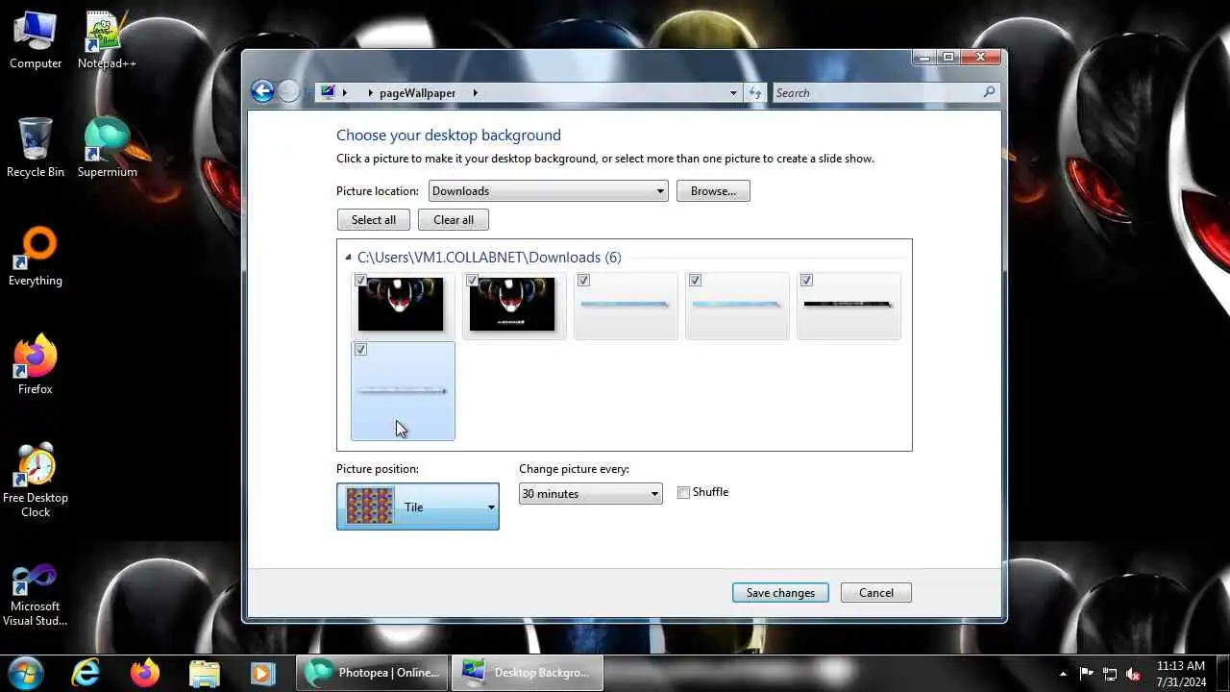Click in the Search input field

[x=876, y=93]
